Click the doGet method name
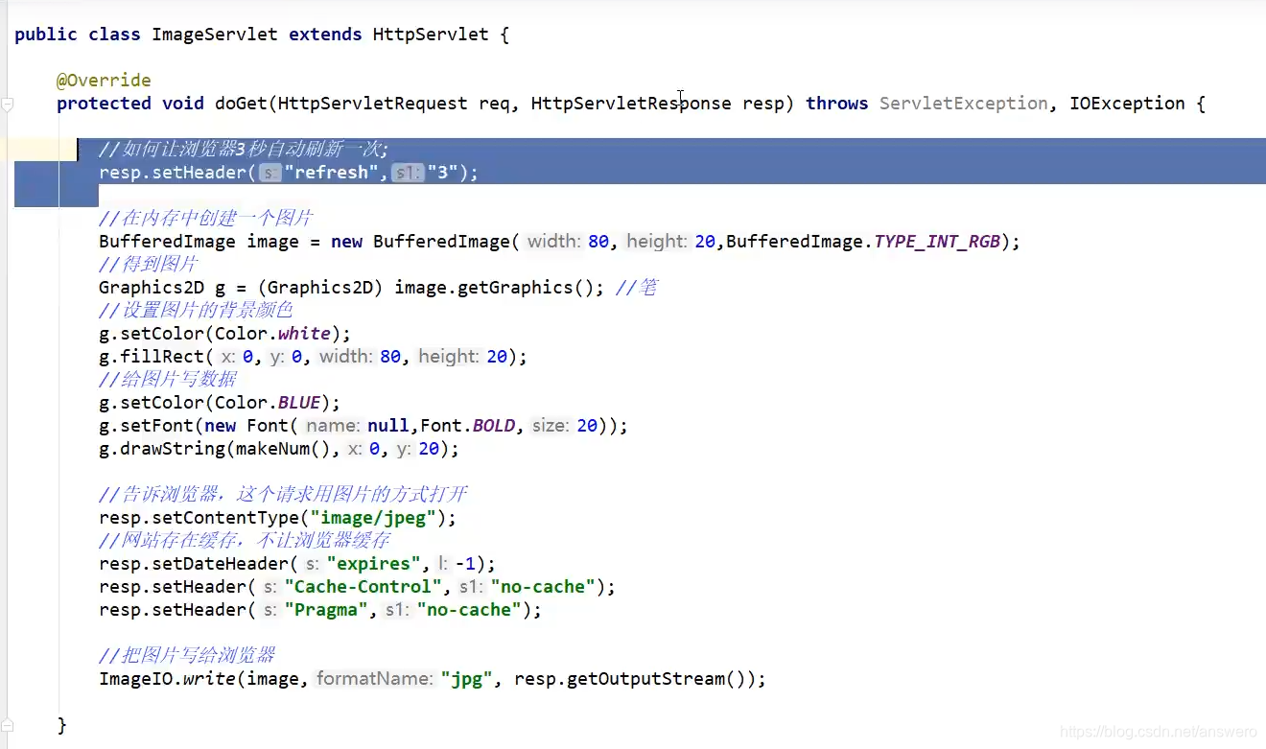Viewport: 1266px width, 749px height. click(x=241, y=104)
